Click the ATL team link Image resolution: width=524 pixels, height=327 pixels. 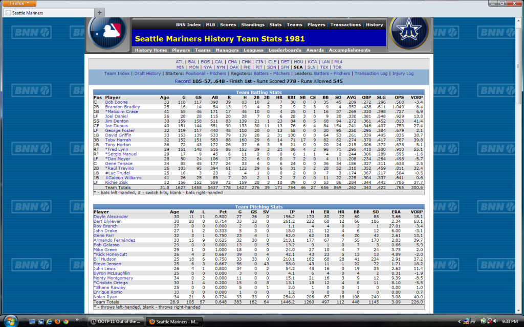click(x=180, y=62)
